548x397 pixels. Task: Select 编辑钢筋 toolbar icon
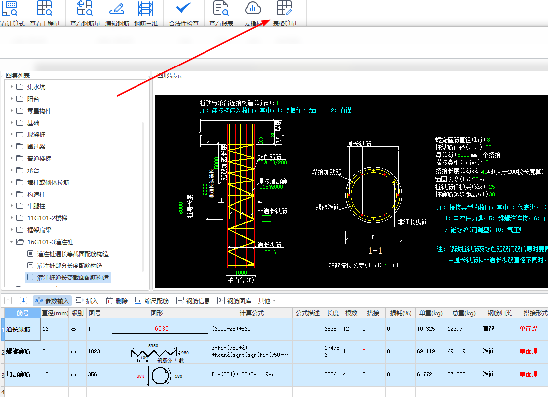tap(117, 14)
